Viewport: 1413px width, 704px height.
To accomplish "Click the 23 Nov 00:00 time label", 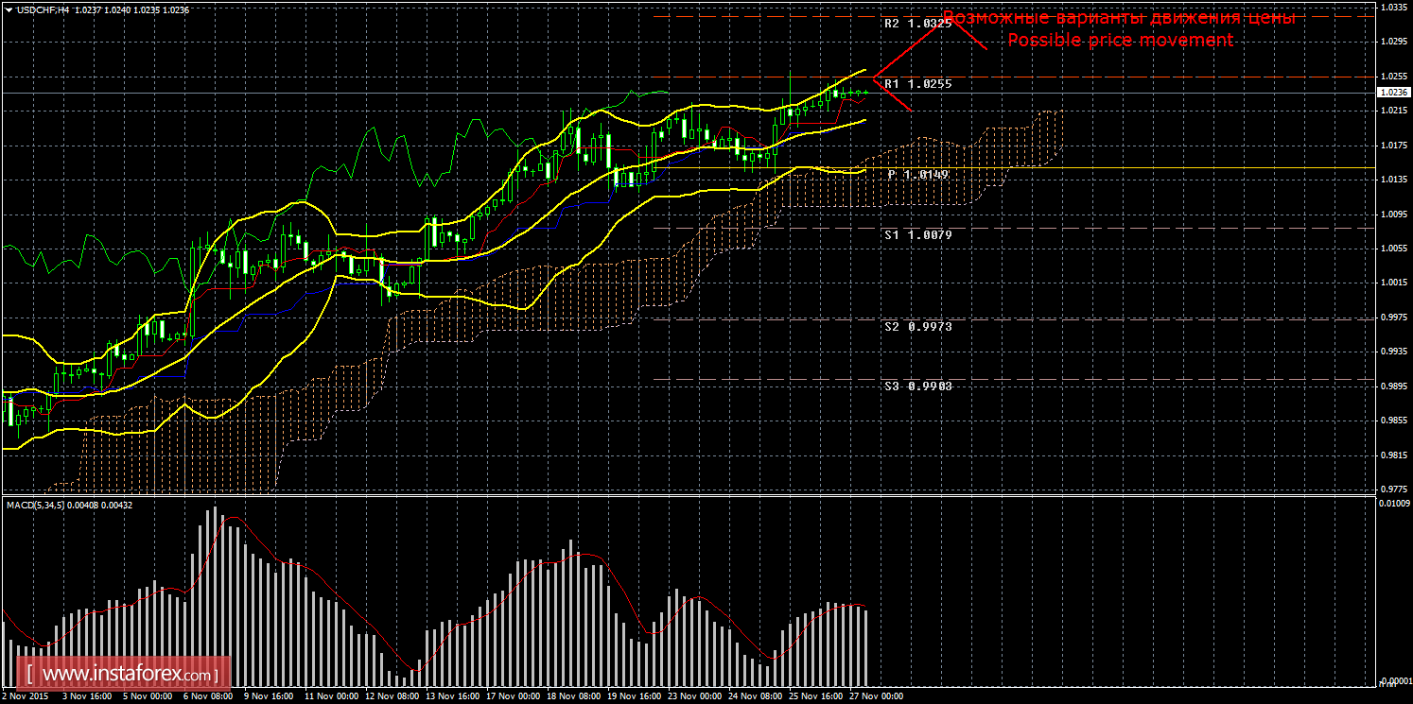I will tap(694, 696).
